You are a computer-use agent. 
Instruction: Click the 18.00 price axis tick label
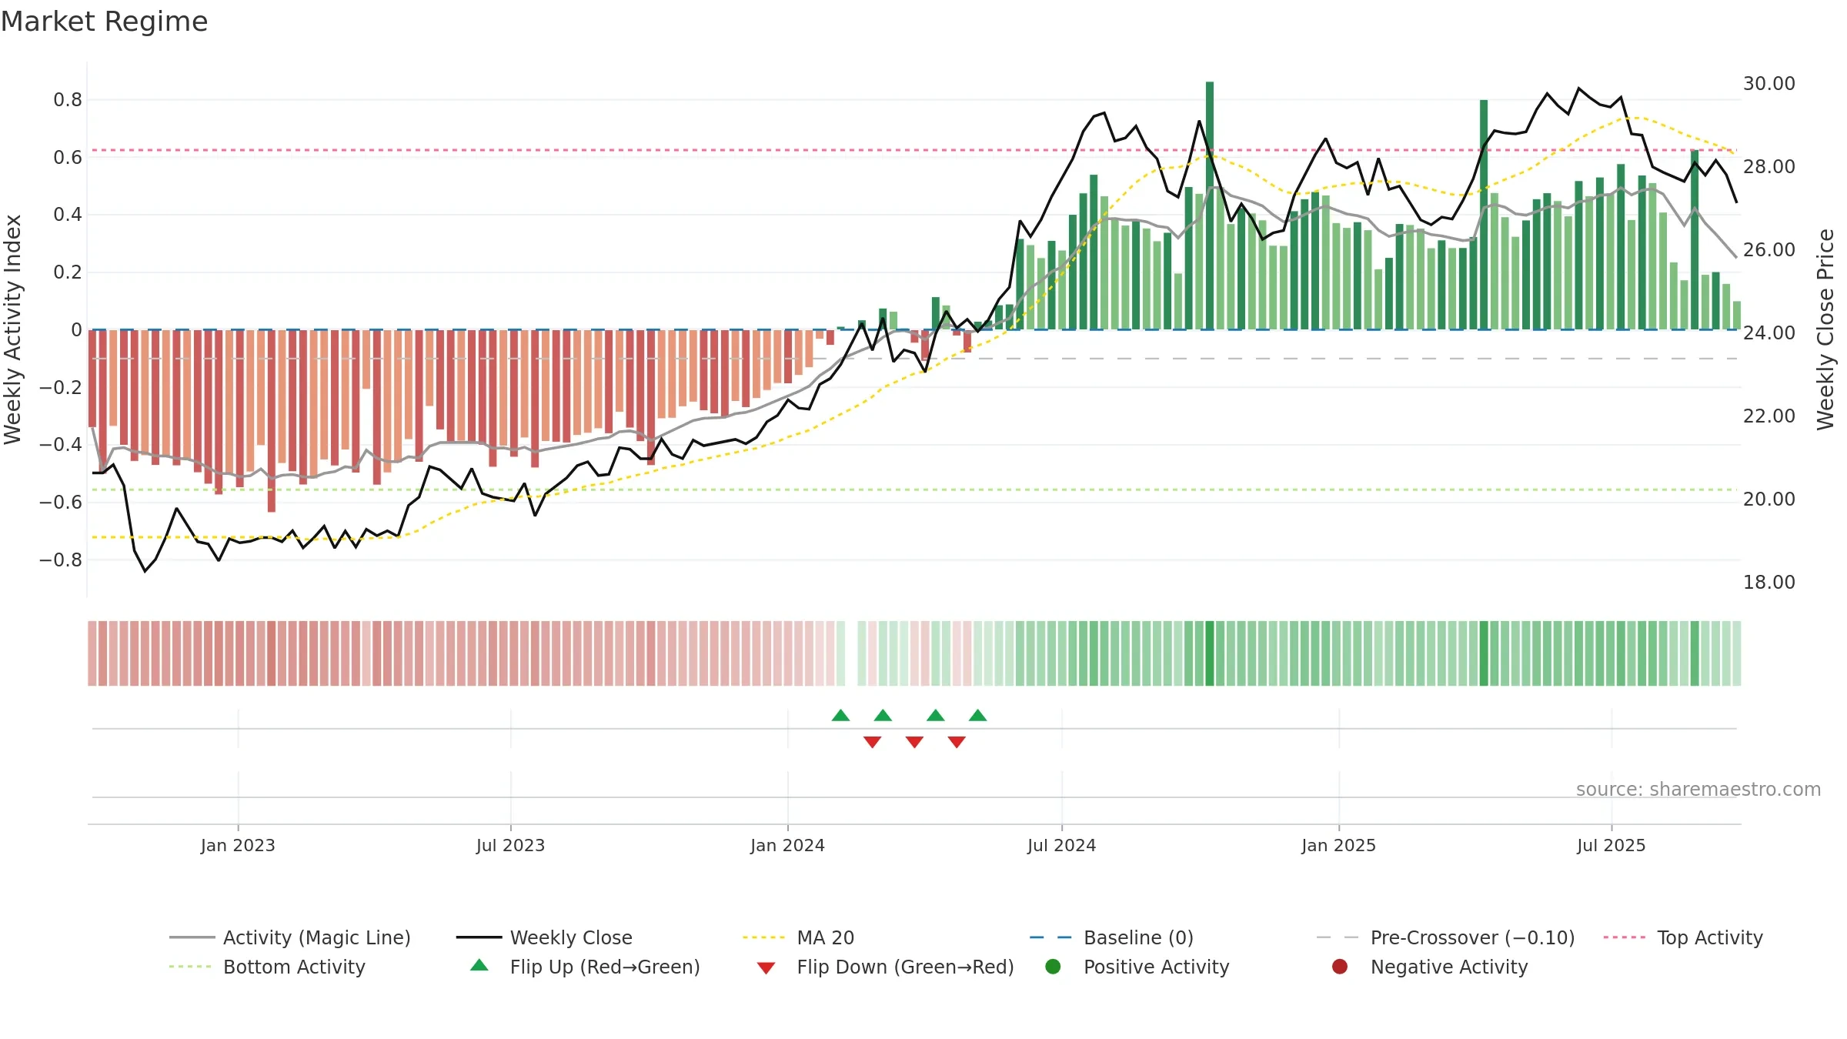(1769, 582)
